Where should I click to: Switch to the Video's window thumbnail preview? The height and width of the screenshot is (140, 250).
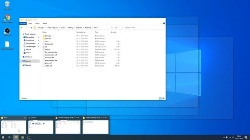click(41, 127)
